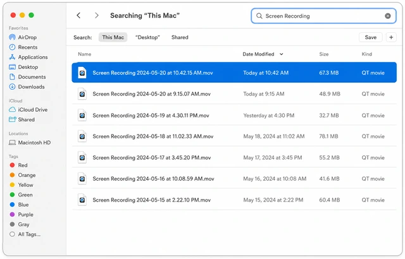Screen dimensions: 405x259
Task: Clear the search with the X icon
Action: point(388,16)
